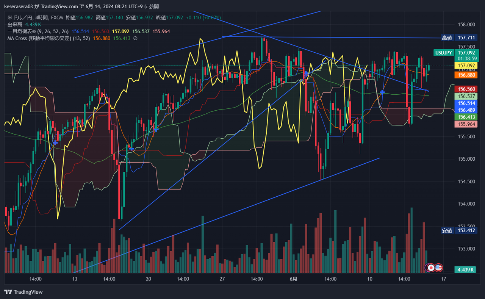Viewport: 485px width, 299px height.
Task: Click the 157.711 high price tag
Action: pos(466,38)
